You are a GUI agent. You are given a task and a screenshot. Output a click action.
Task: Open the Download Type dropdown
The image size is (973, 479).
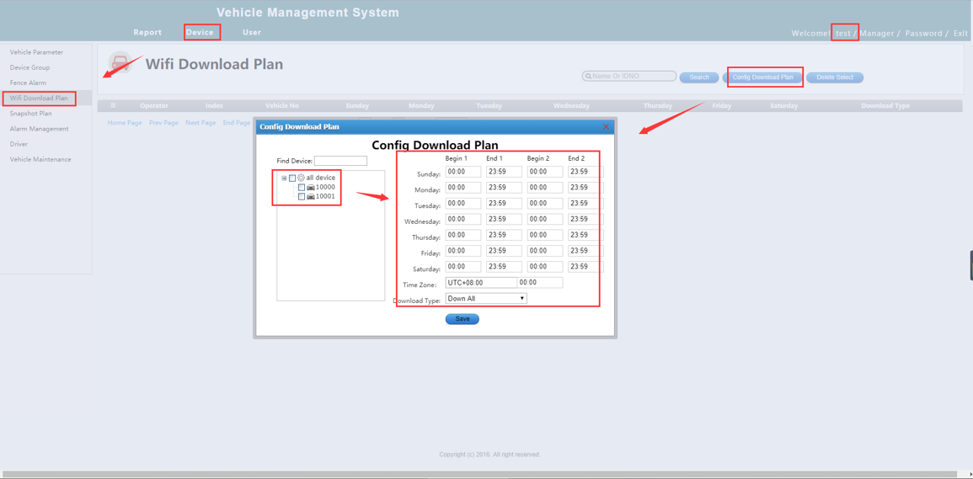tap(486, 299)
